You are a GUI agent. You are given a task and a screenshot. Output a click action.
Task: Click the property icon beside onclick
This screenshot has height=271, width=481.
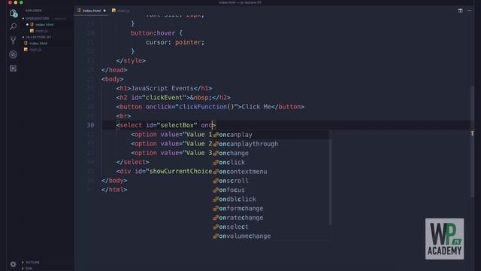[216, 163]
